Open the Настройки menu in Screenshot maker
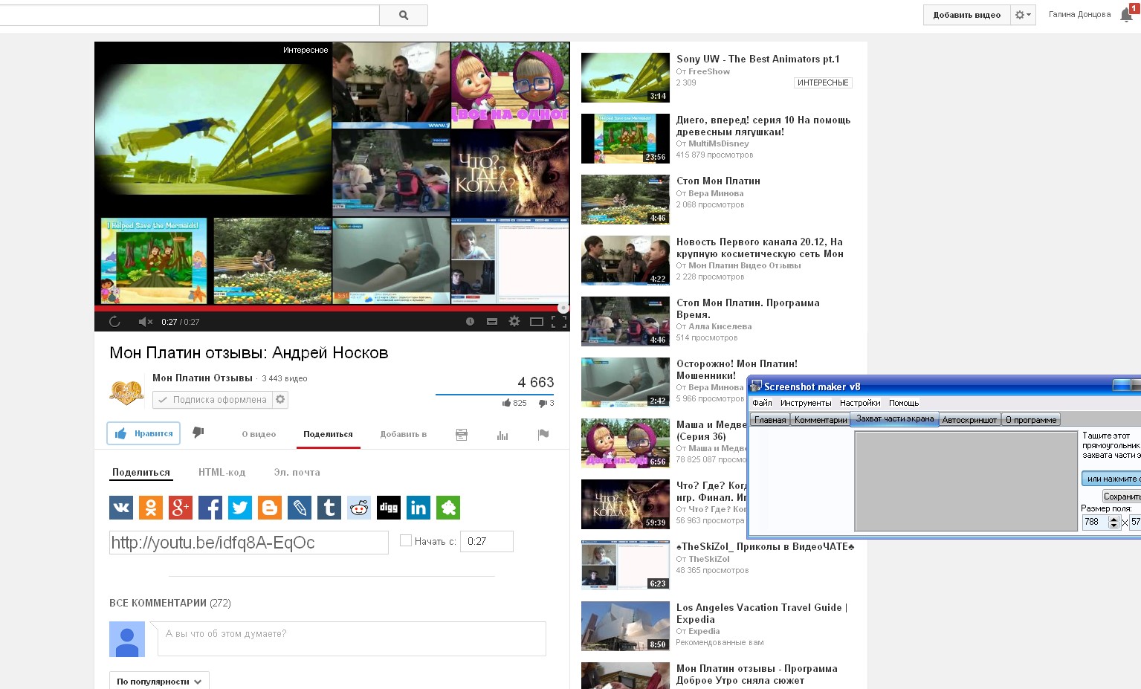This screenshot has width=1141, height=689. (860, 403)
